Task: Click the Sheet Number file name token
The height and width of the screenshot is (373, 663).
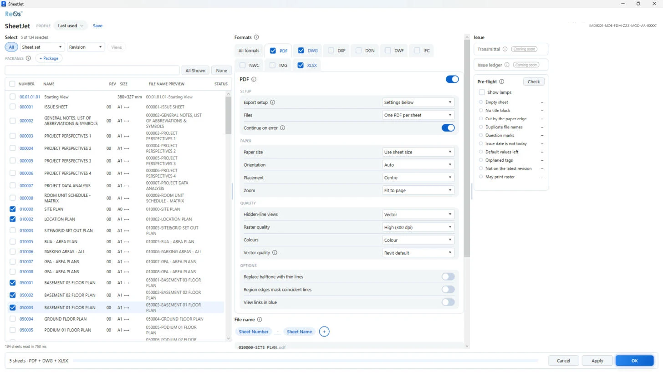Action: [254, 332]
